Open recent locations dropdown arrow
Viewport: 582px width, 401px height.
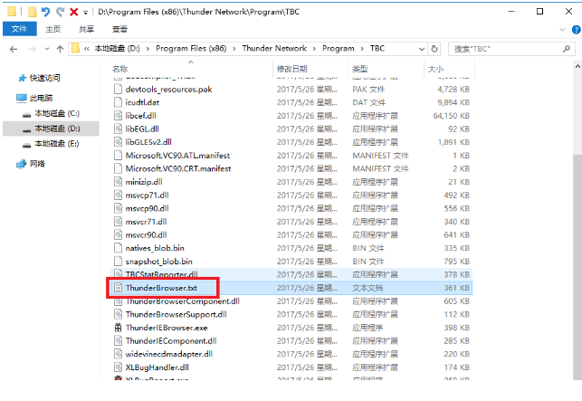click(x=47, y=49)
